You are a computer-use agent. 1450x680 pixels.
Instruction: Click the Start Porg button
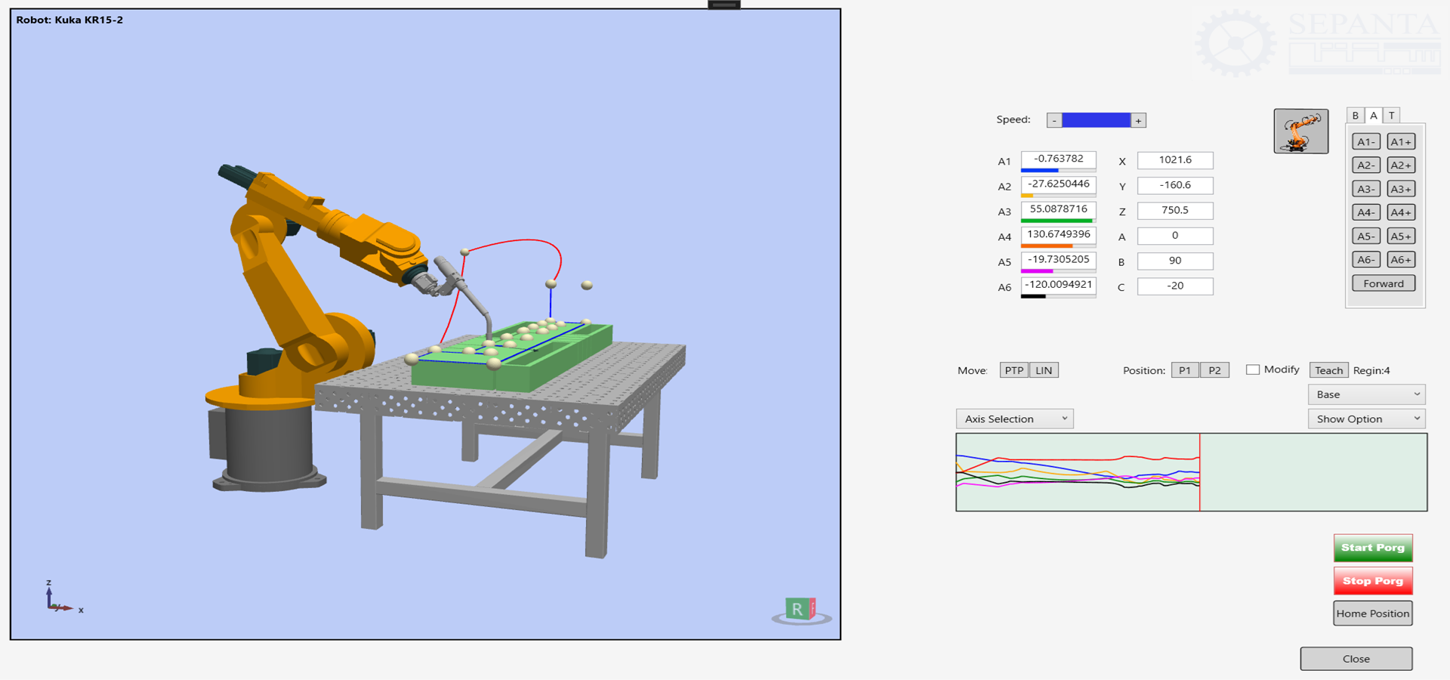[1372, 548]
